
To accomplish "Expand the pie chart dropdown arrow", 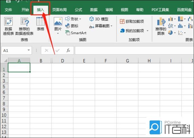I will (x=175, y=33).
